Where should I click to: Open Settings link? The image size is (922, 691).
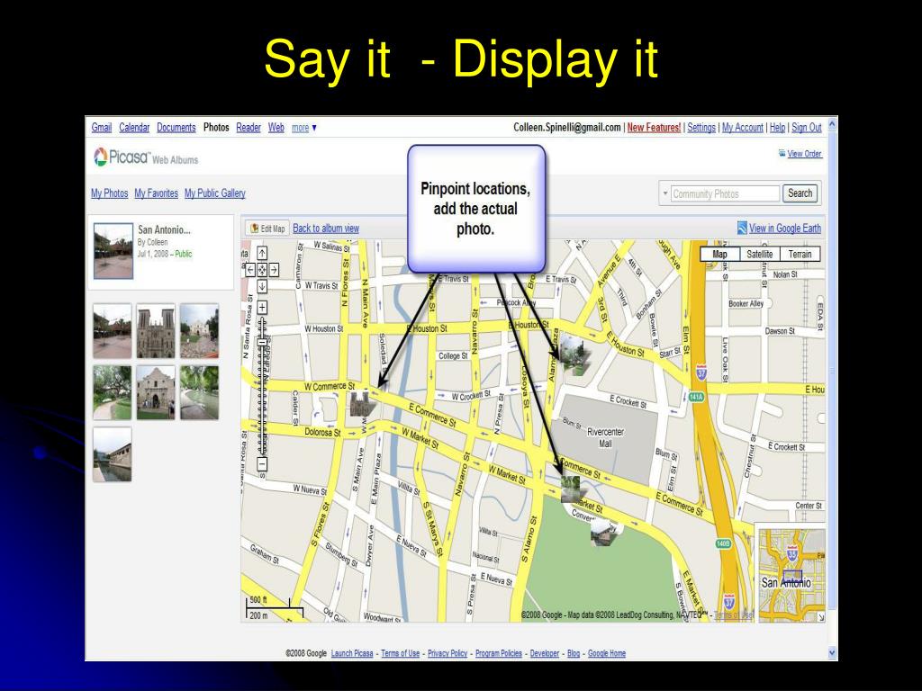pos(701,128)
